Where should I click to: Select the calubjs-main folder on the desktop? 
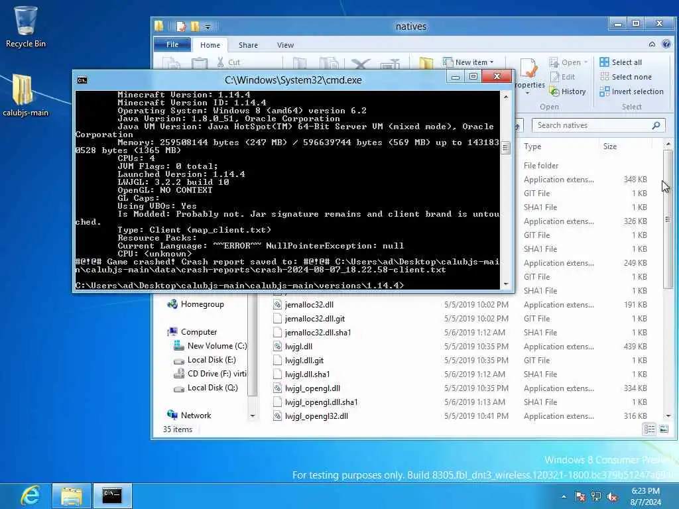click(25, 95)
